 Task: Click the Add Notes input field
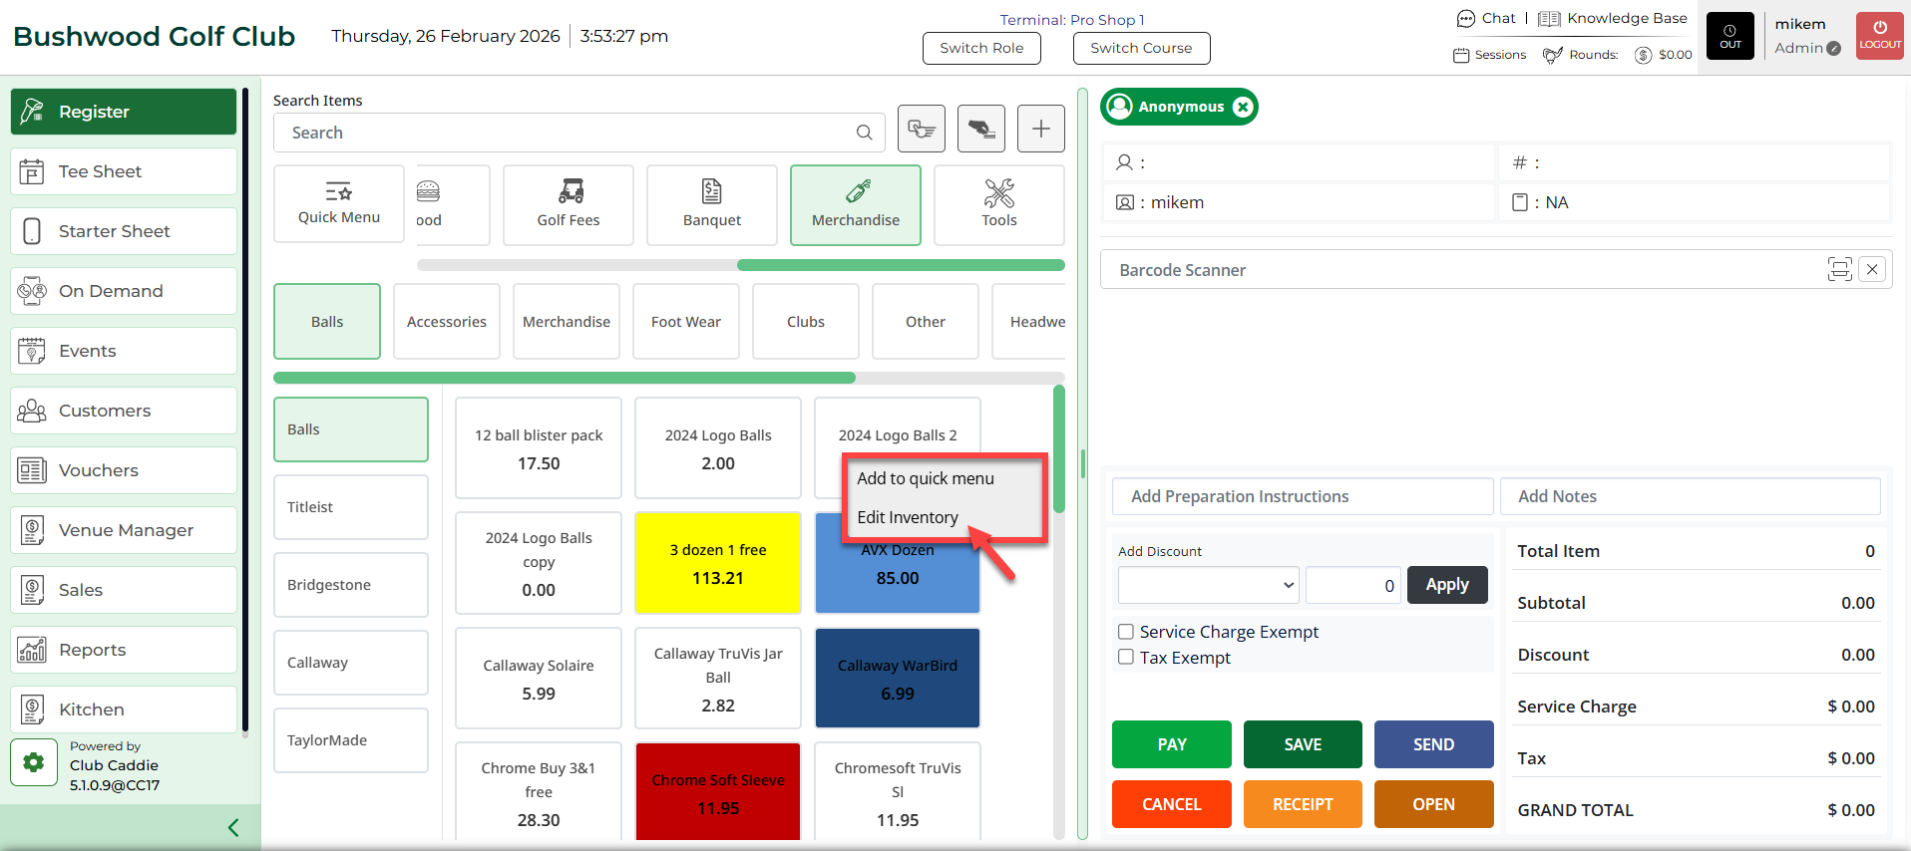(x=1690, y=496)
